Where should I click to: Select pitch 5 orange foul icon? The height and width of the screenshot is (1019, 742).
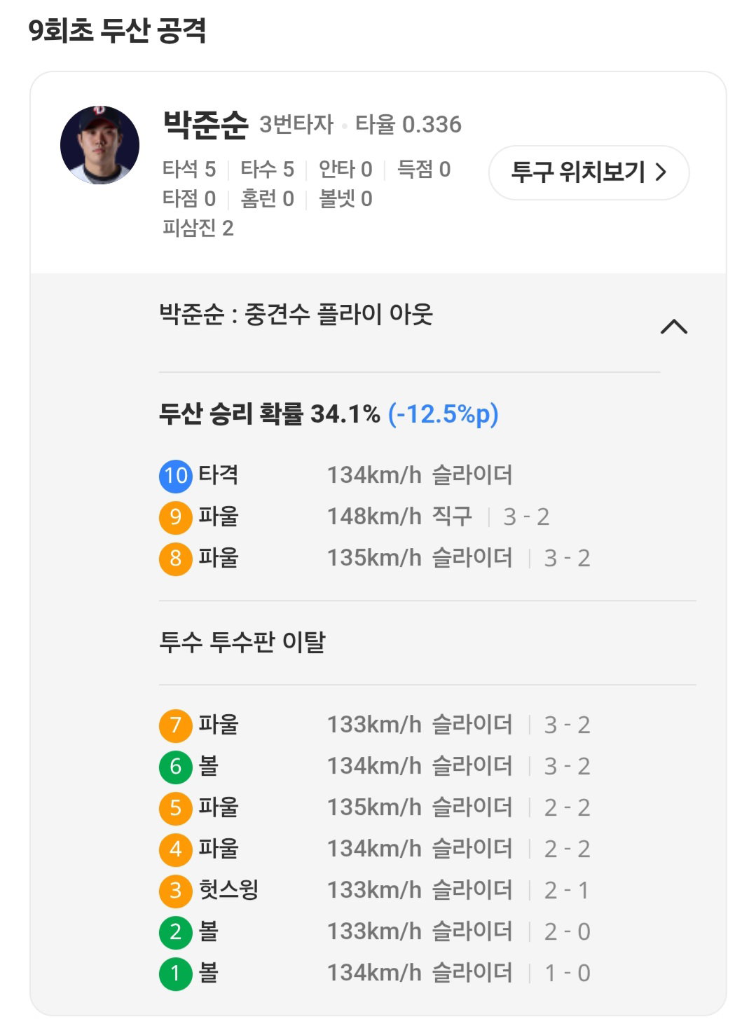point(175,808)
